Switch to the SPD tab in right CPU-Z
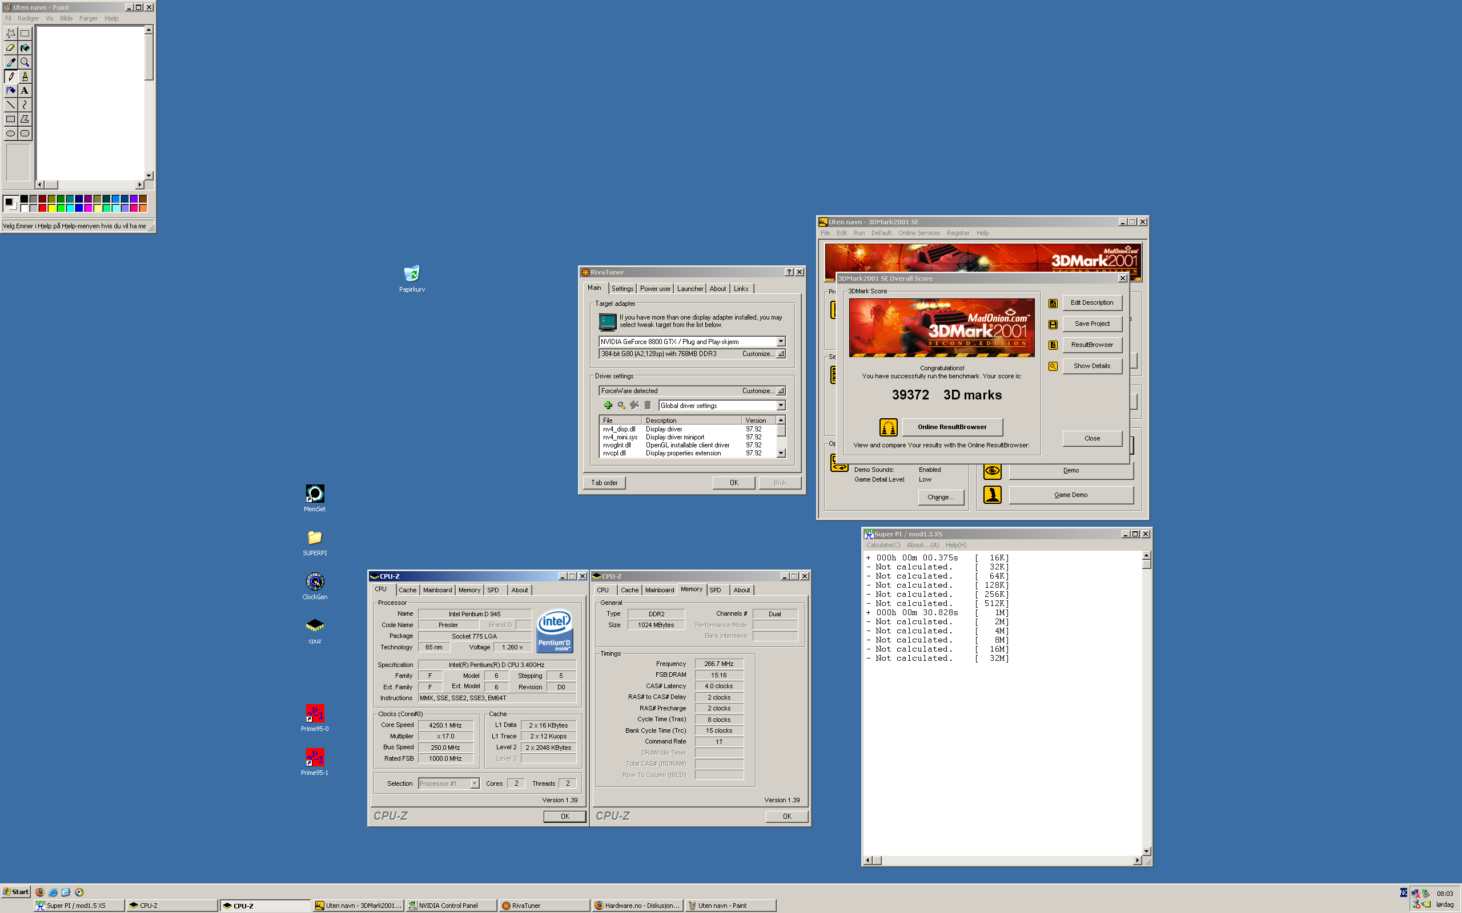 pyautogui.click(x=715, y=590)
